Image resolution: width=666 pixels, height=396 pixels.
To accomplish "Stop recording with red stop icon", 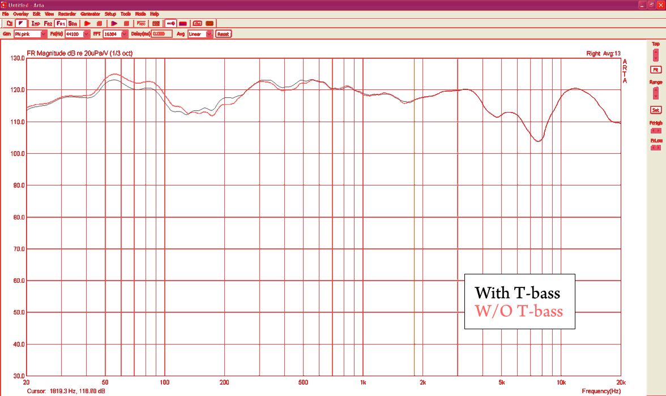I will [x=100, y=23].
